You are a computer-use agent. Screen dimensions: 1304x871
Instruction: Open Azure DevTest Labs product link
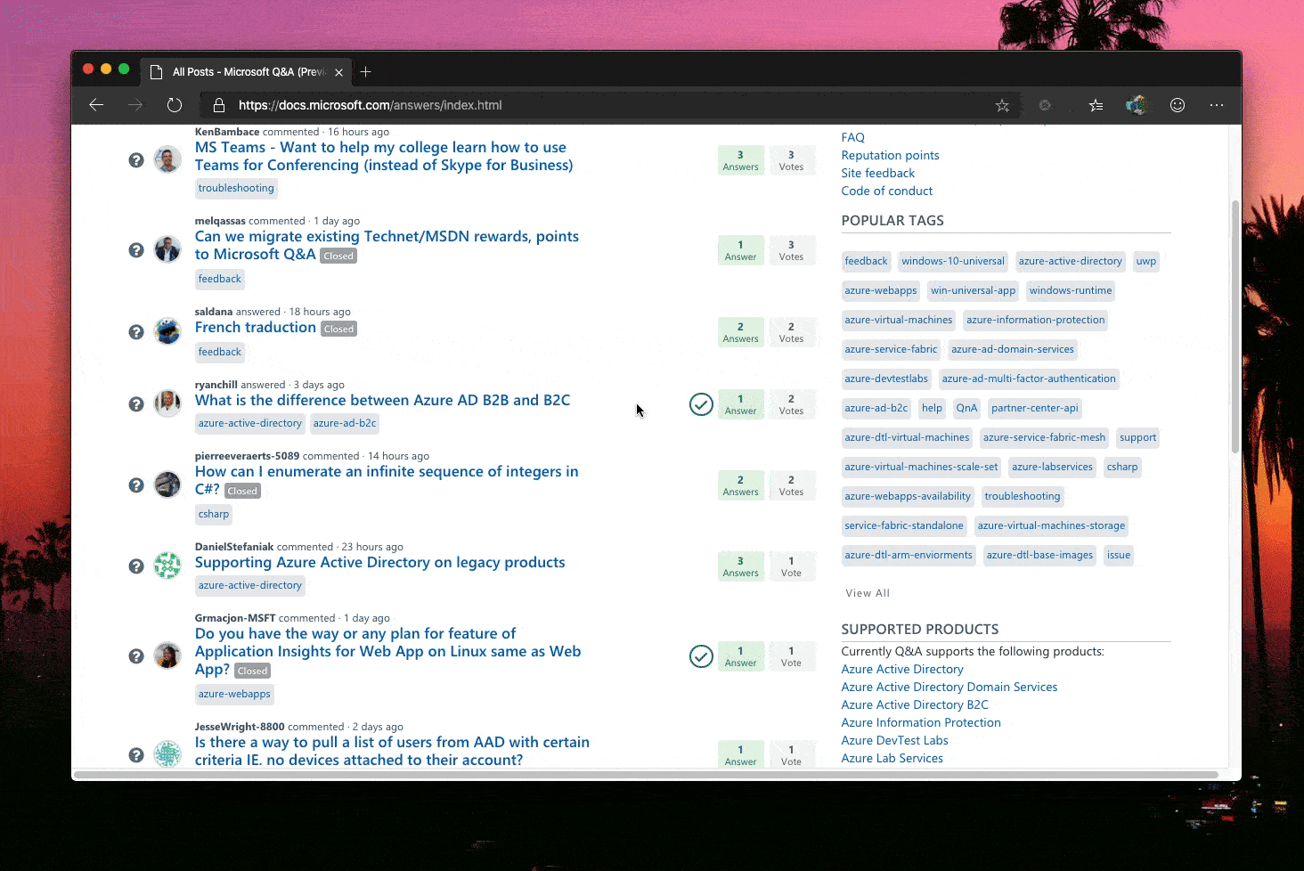click(x=894, y=740)
